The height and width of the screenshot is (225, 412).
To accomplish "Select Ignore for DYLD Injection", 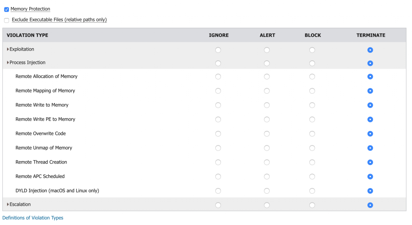I will tap(218, 191).
